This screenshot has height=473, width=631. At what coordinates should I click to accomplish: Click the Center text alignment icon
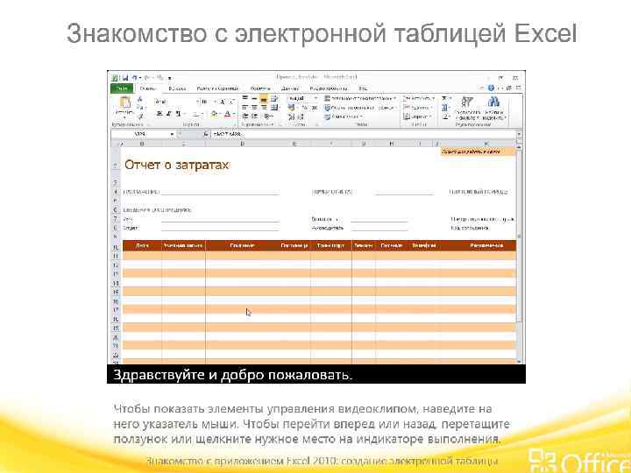(x=254, y=108)
